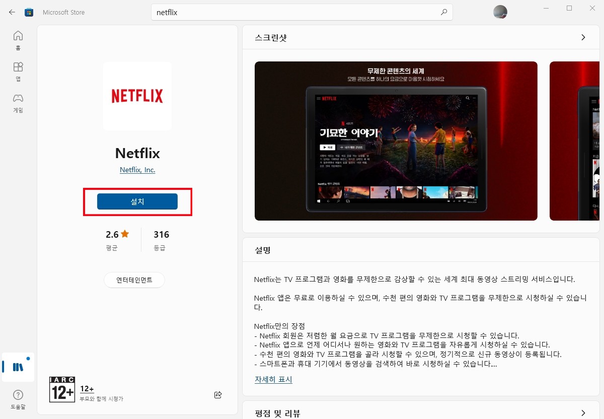Select the 엔터테인먼트 category tag
The image size is (604, 419).
click(134, 280)
